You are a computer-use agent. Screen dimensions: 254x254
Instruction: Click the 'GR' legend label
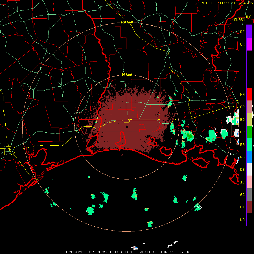click(x=242, y=107)
